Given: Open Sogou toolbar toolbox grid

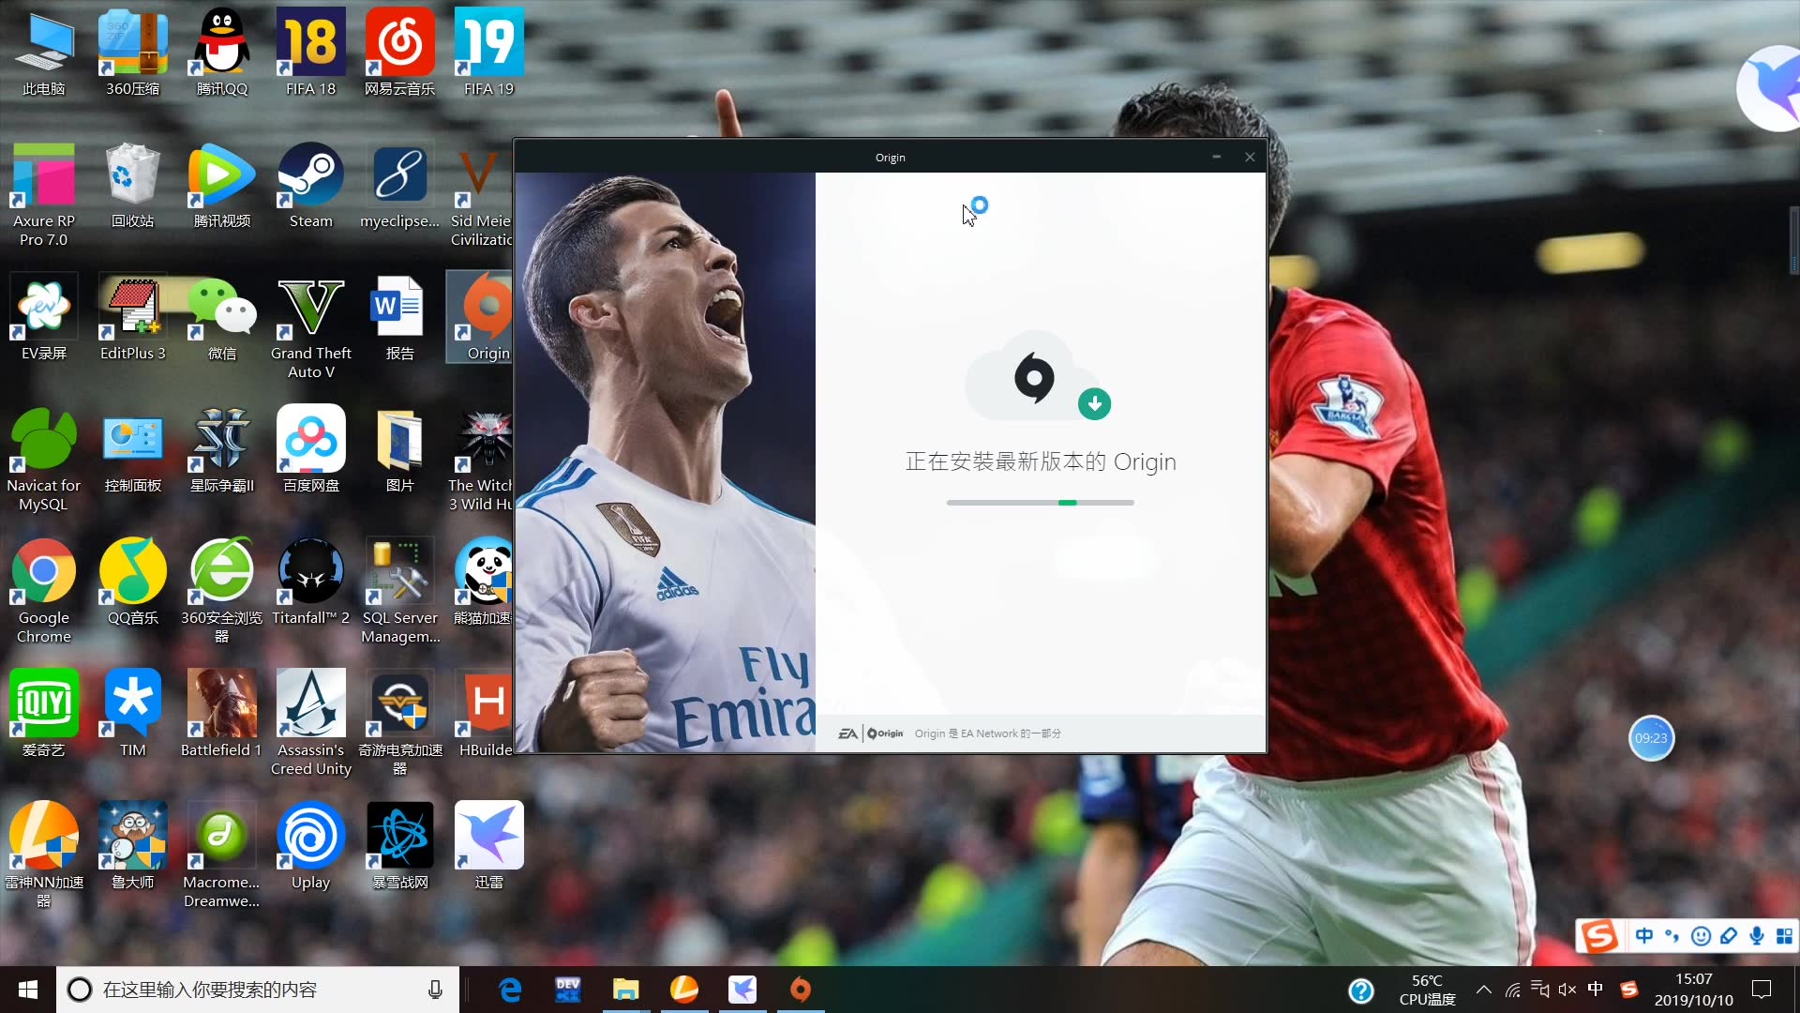Looking at the screenshot, I should click(x=1785, y=935).
